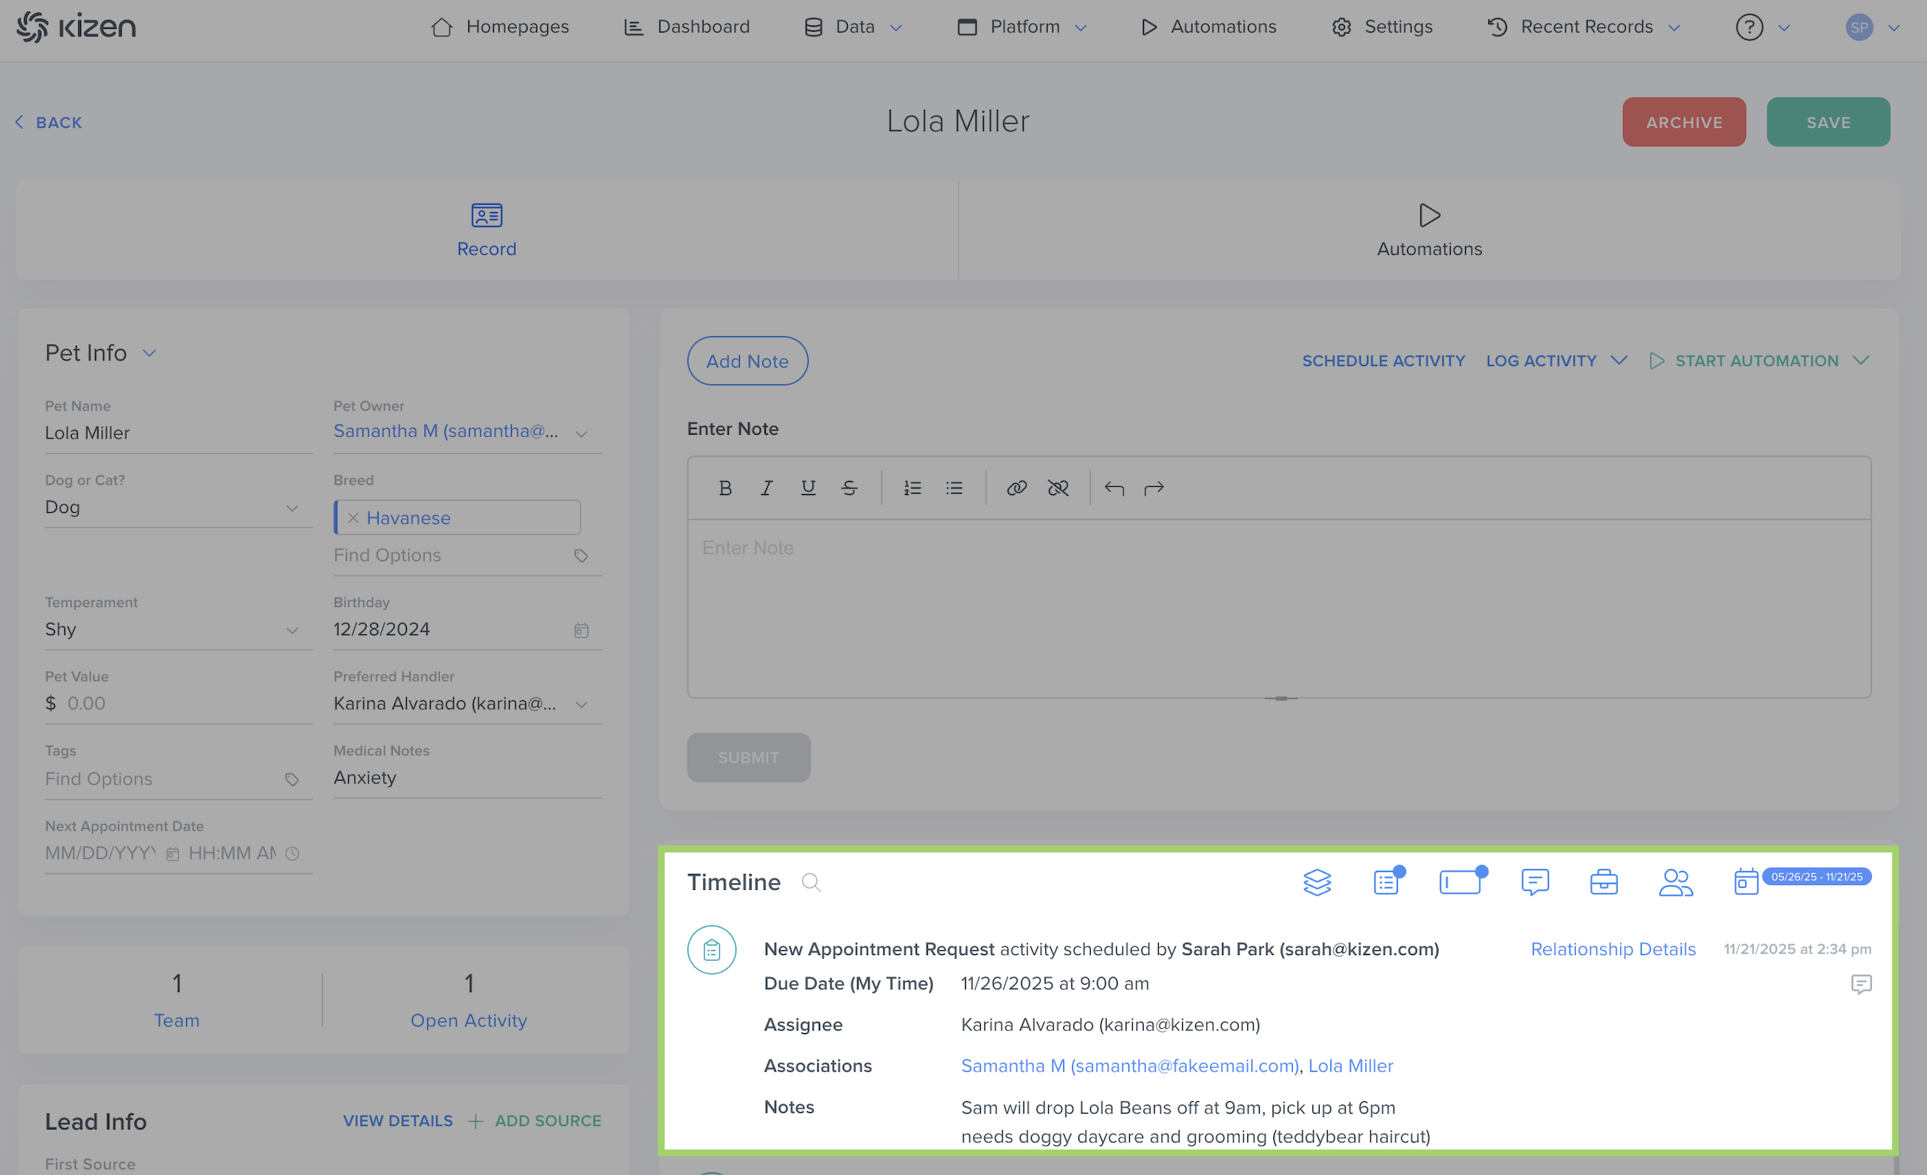Click the green Save button
The image size is (1927, 1175).
point(1828,122)
